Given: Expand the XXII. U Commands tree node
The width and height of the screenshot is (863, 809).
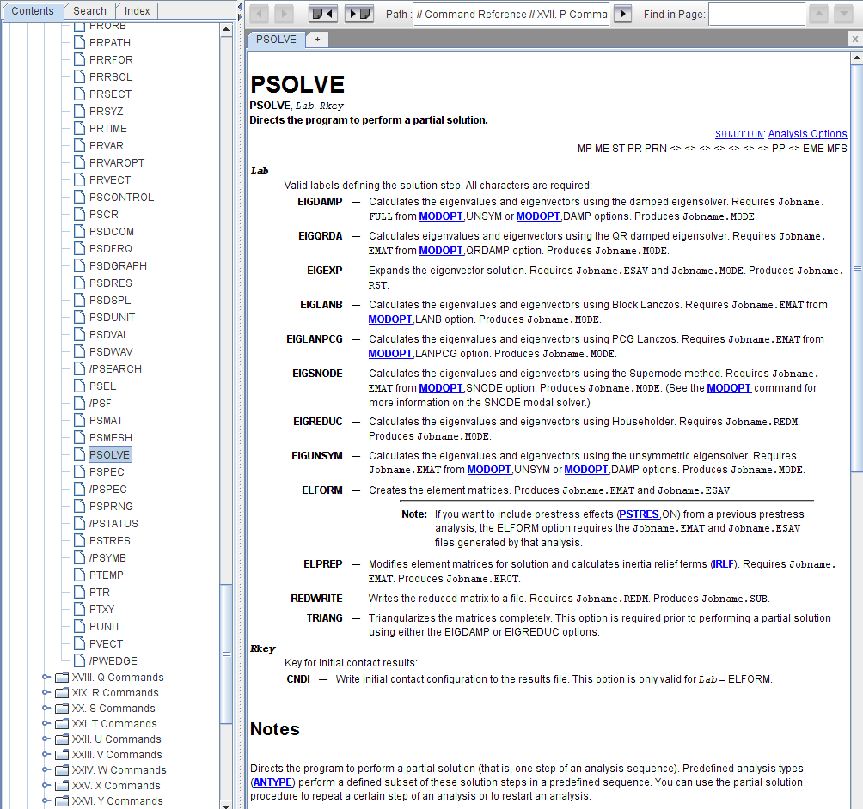Looking at the screenshot, I should coord(46,739).
